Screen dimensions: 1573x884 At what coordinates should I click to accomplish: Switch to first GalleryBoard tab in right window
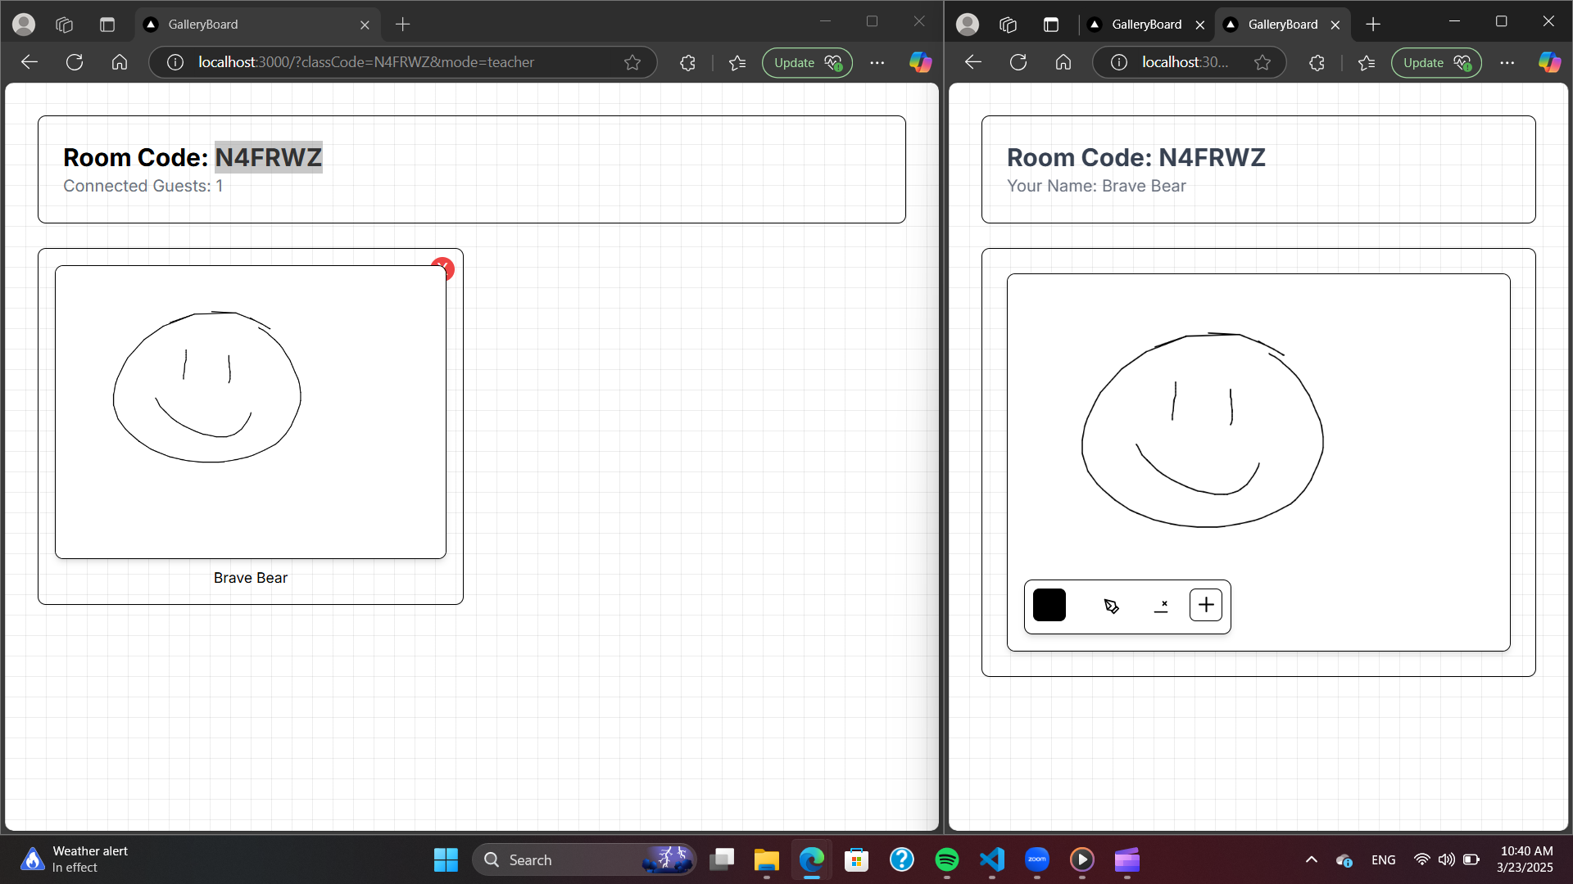pyautogui.click(x=1145, y=25)
